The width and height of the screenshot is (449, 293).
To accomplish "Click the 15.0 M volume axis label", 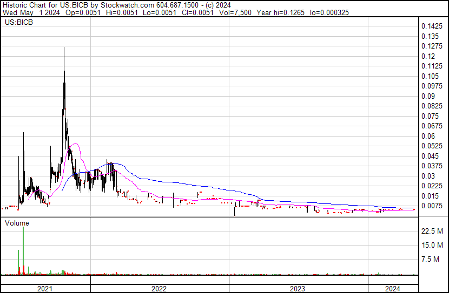I will tap(432, 246).
